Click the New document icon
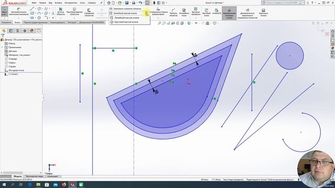Image resolution: width=335 pixels, height=188 pixels. [113, 3]
